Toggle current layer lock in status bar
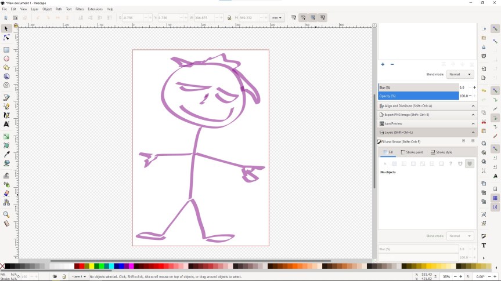 coord(64,277)
